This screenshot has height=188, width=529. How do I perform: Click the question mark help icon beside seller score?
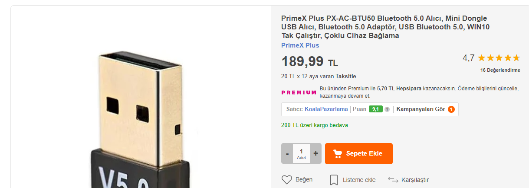pyautogui.click(x=387, y=109)
